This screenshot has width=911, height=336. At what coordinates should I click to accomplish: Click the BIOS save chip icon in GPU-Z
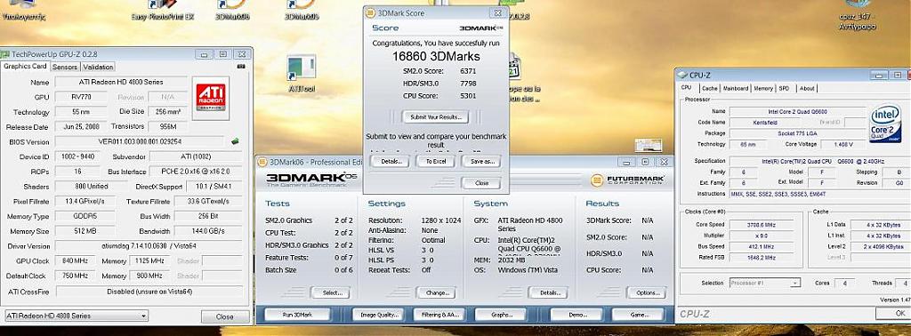[x=235, y=141]
